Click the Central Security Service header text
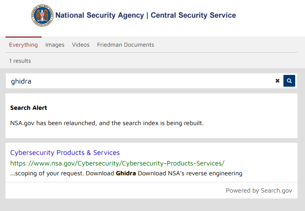 [194, 15]
